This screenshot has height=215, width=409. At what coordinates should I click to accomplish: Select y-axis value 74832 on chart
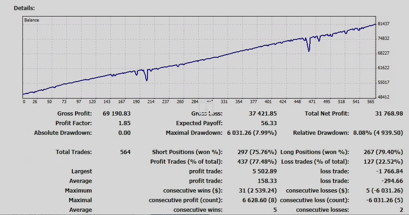point(383,39)
